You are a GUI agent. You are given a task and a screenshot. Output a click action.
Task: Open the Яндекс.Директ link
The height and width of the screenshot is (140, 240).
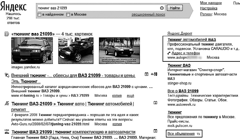[x=180, y=33]
